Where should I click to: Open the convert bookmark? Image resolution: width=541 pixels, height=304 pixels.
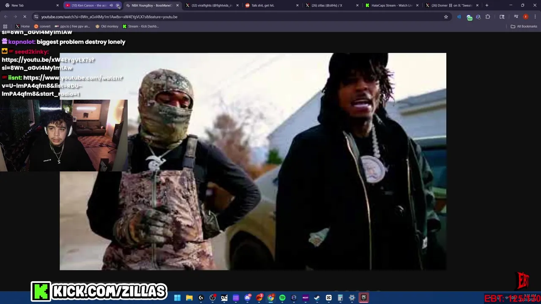point(42,26)
